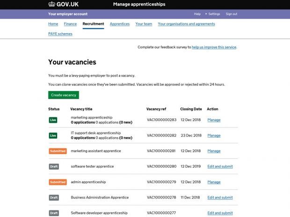Expand the Settings dropdown arrow
Image resolution: width=290 pixels, height=217 pixels.
coord(206,14)
